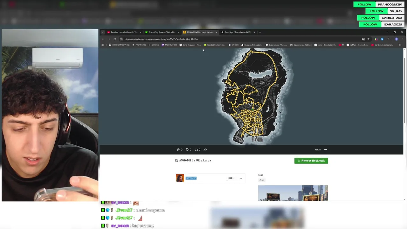Click the browser back arrow
Image resolution: width=407 pixels, height=229 pixels.
(103, 39)
